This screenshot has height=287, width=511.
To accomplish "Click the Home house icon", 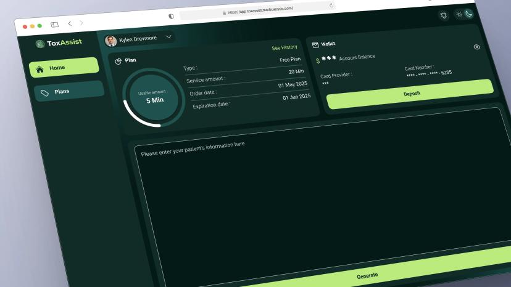I will coord(39,70).
